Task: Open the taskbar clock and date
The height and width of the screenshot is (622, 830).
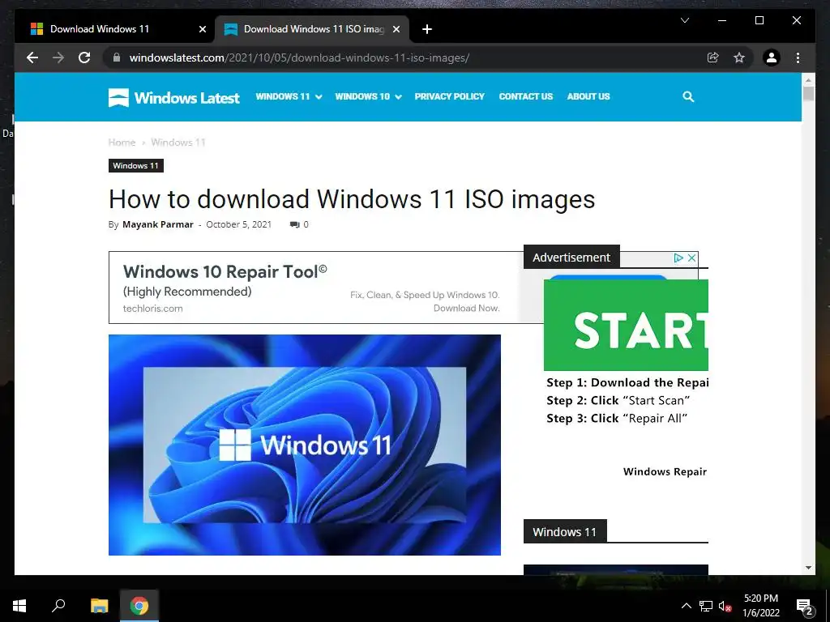Action: (760, 606)
